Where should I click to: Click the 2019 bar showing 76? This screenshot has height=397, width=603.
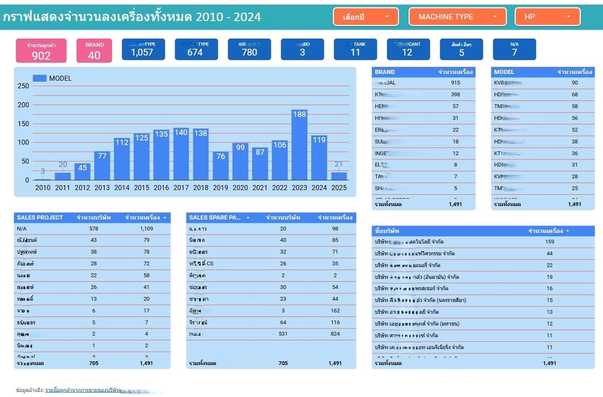pyautogui.click(x=220, y=166)
